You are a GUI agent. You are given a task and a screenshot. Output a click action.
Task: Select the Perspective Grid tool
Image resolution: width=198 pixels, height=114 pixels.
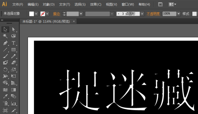click(x=13, y=83)
